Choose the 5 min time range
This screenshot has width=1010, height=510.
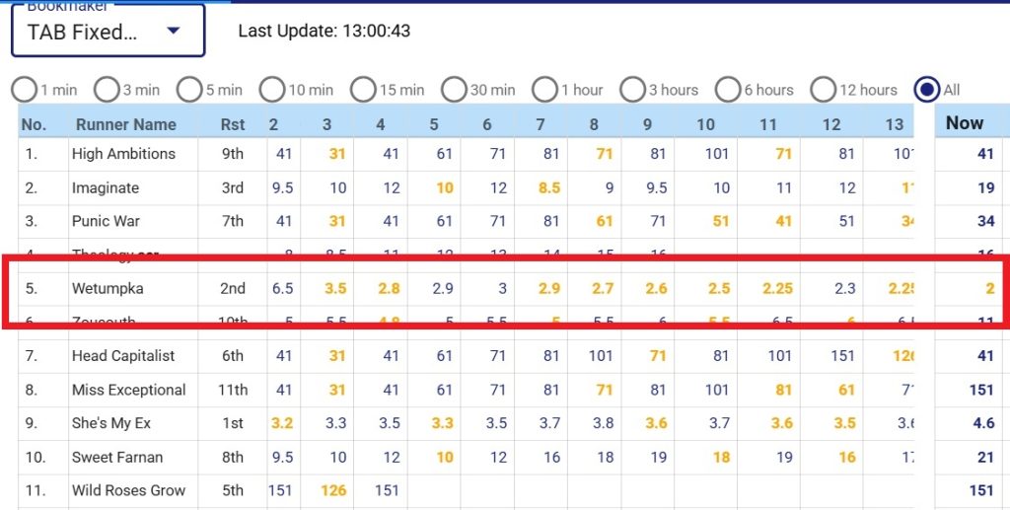click(190, 90)
